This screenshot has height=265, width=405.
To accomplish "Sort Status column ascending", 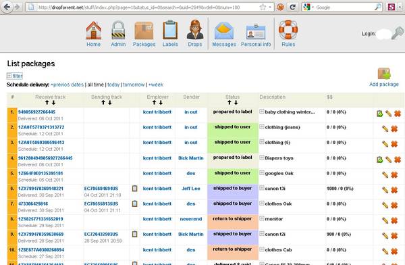I will (229, 103).
